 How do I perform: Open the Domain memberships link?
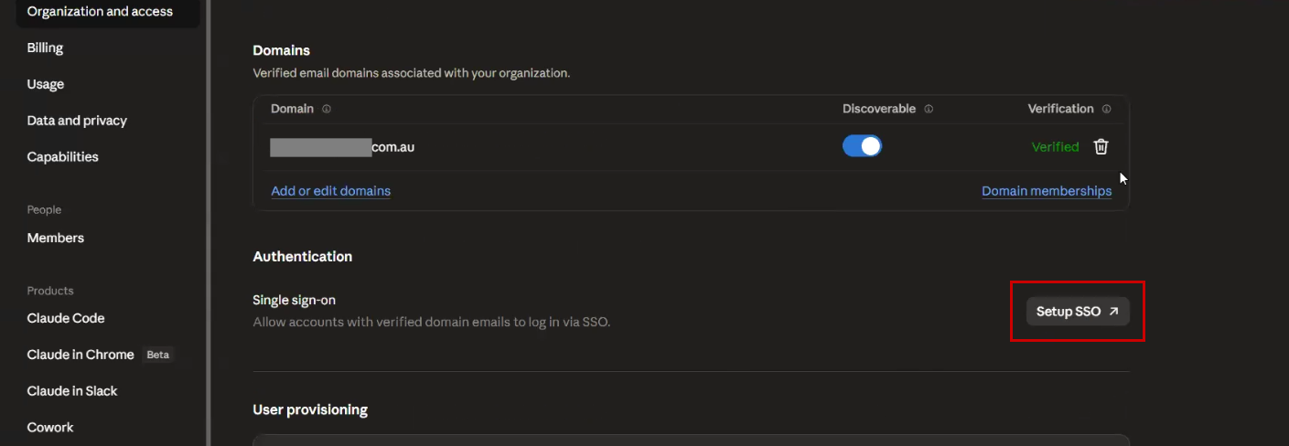click(1047, 191)
